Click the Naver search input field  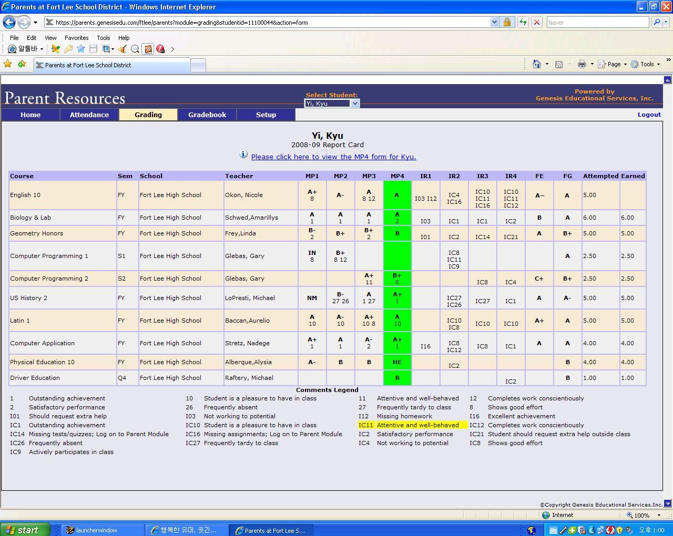597,22
